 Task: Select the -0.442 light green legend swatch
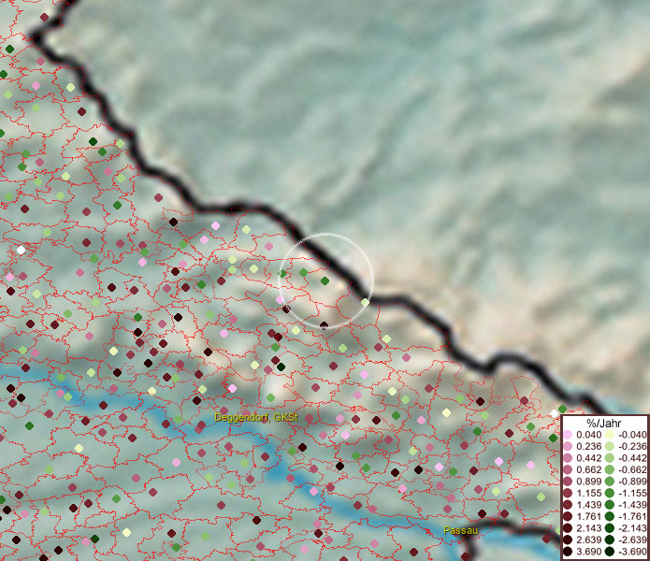[x=610, y=458]
